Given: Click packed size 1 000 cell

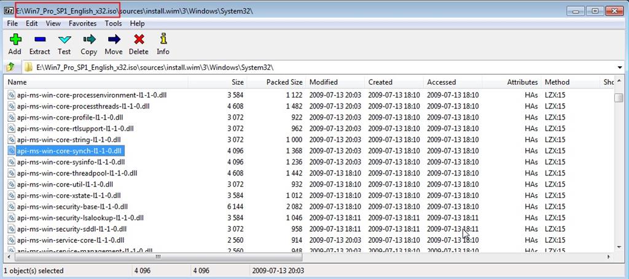Looking at the screenshot, I should pyautogui.click(x=293, y=140).
